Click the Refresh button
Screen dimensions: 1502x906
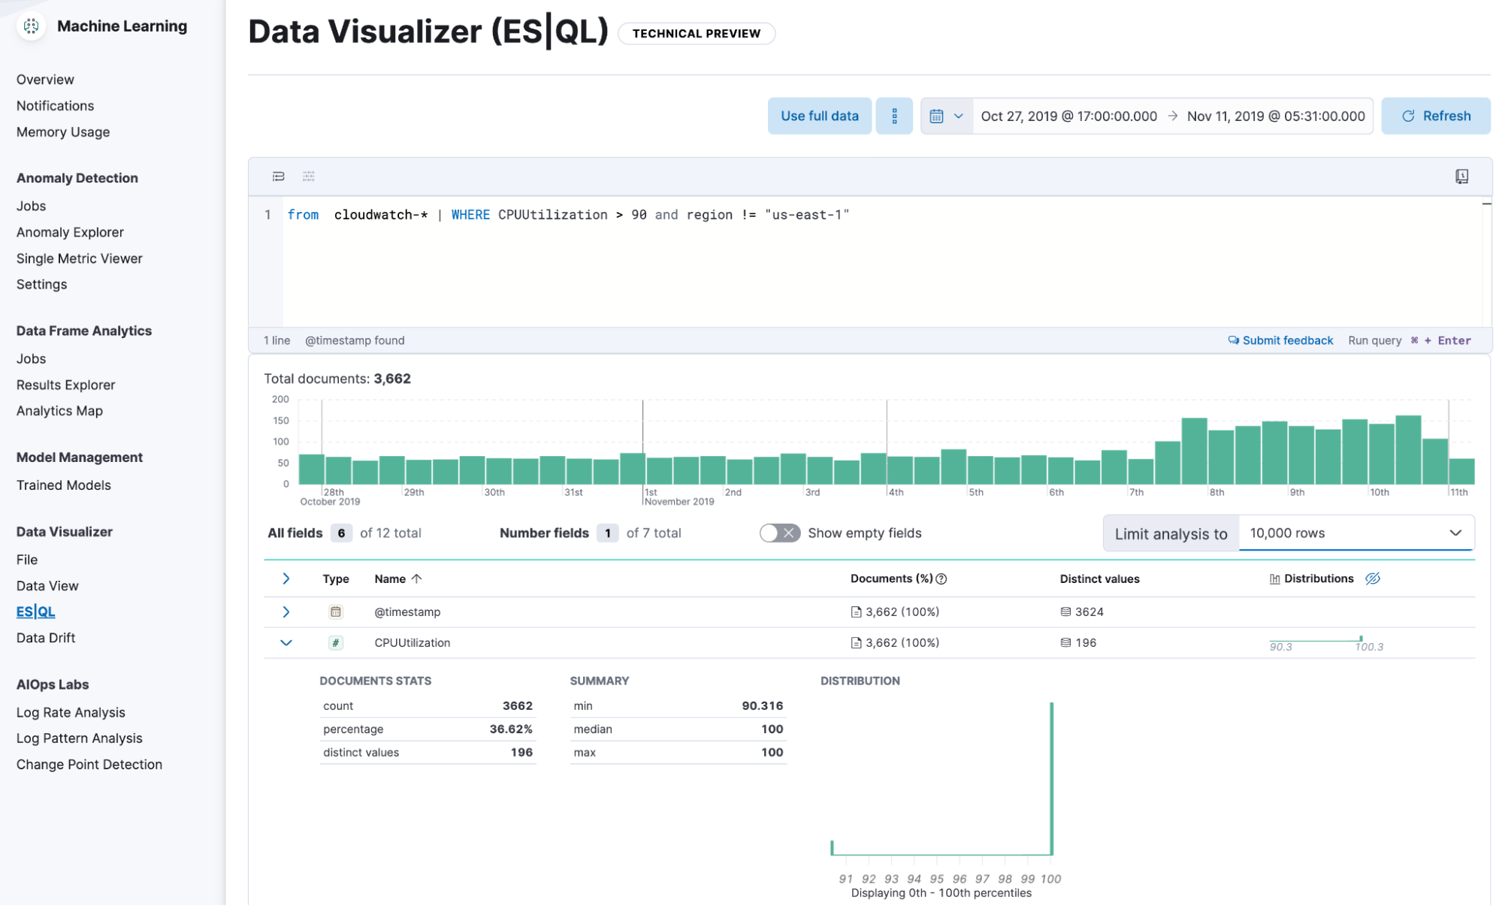pyautogui.click(x=1435, y=116)
